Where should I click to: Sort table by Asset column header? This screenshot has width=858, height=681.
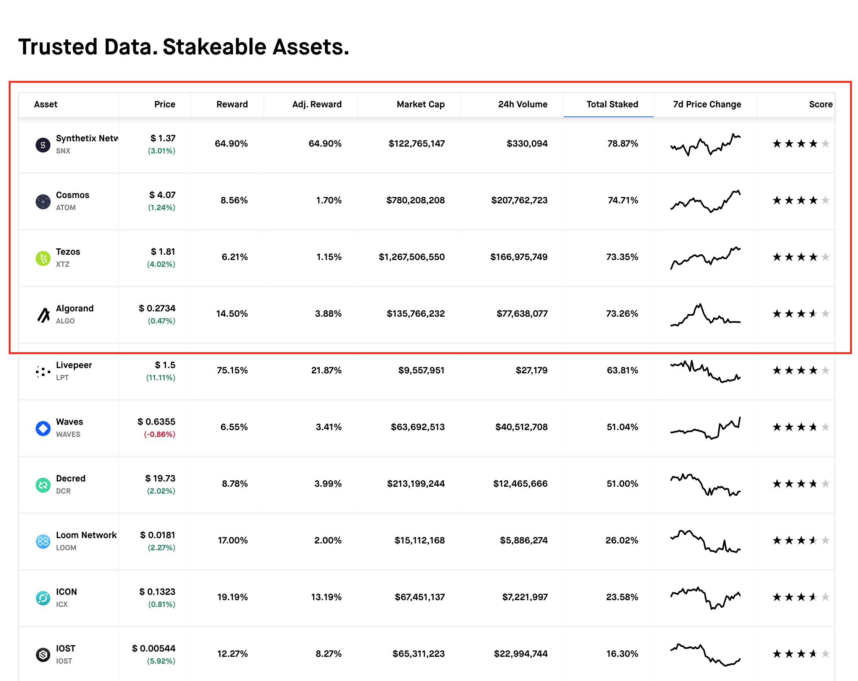tap(46, 104)
